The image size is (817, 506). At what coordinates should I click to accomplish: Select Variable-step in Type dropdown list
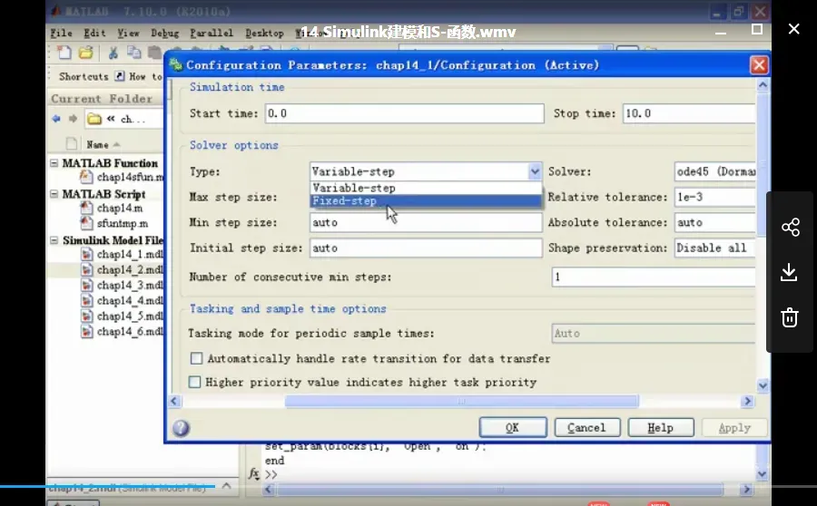(x=426, y=188)
